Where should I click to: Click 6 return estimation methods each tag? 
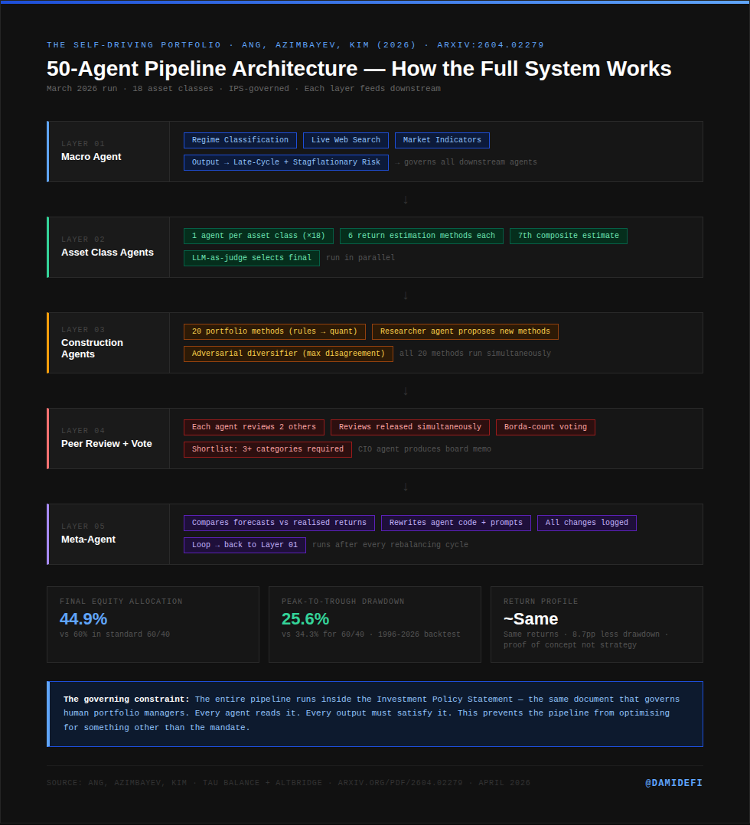coord(422,236)
